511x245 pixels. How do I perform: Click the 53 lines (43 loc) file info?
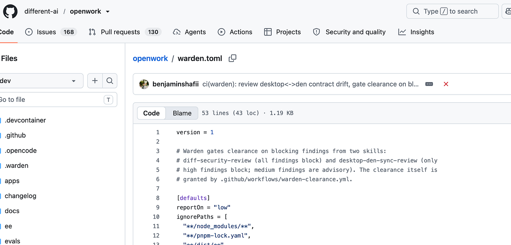coord(247,113)
